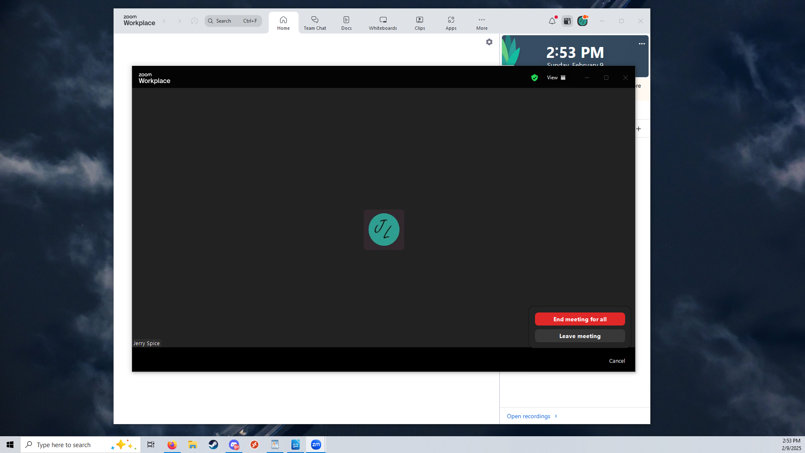Open the recordings link
Image resolution: width=805 pixels, height=453 pixels.
tap(528, 416)
